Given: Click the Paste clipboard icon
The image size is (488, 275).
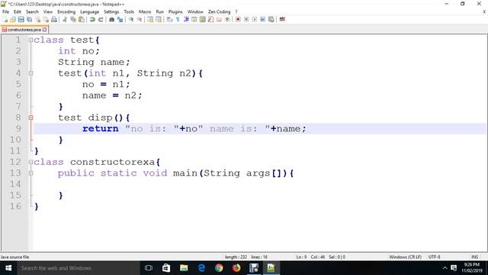Looking at the screenshot, I should 82,19.
